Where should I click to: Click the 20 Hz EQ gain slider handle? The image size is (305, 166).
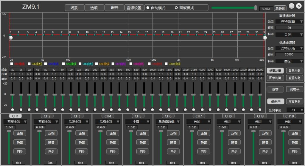pos(13,95)
